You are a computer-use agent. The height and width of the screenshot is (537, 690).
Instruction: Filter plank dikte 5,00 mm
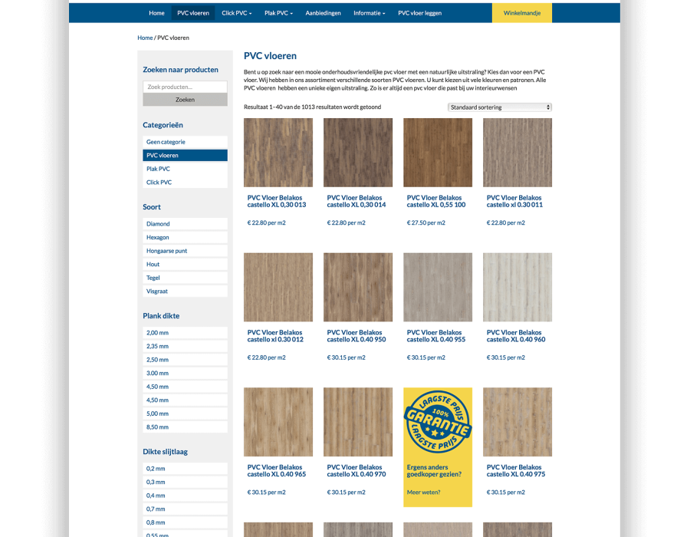tap(185, 413)
